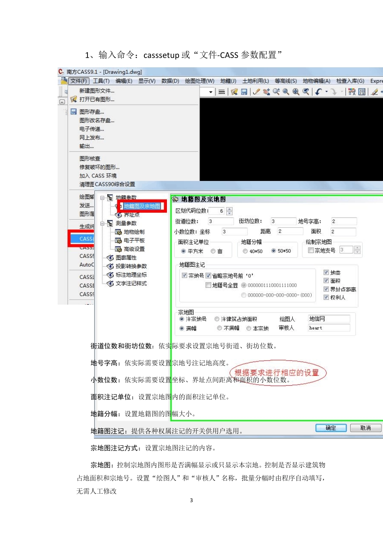The image size is (383, 542).
Task: Select the 本宗地 radio option
Action: (249, 328)
